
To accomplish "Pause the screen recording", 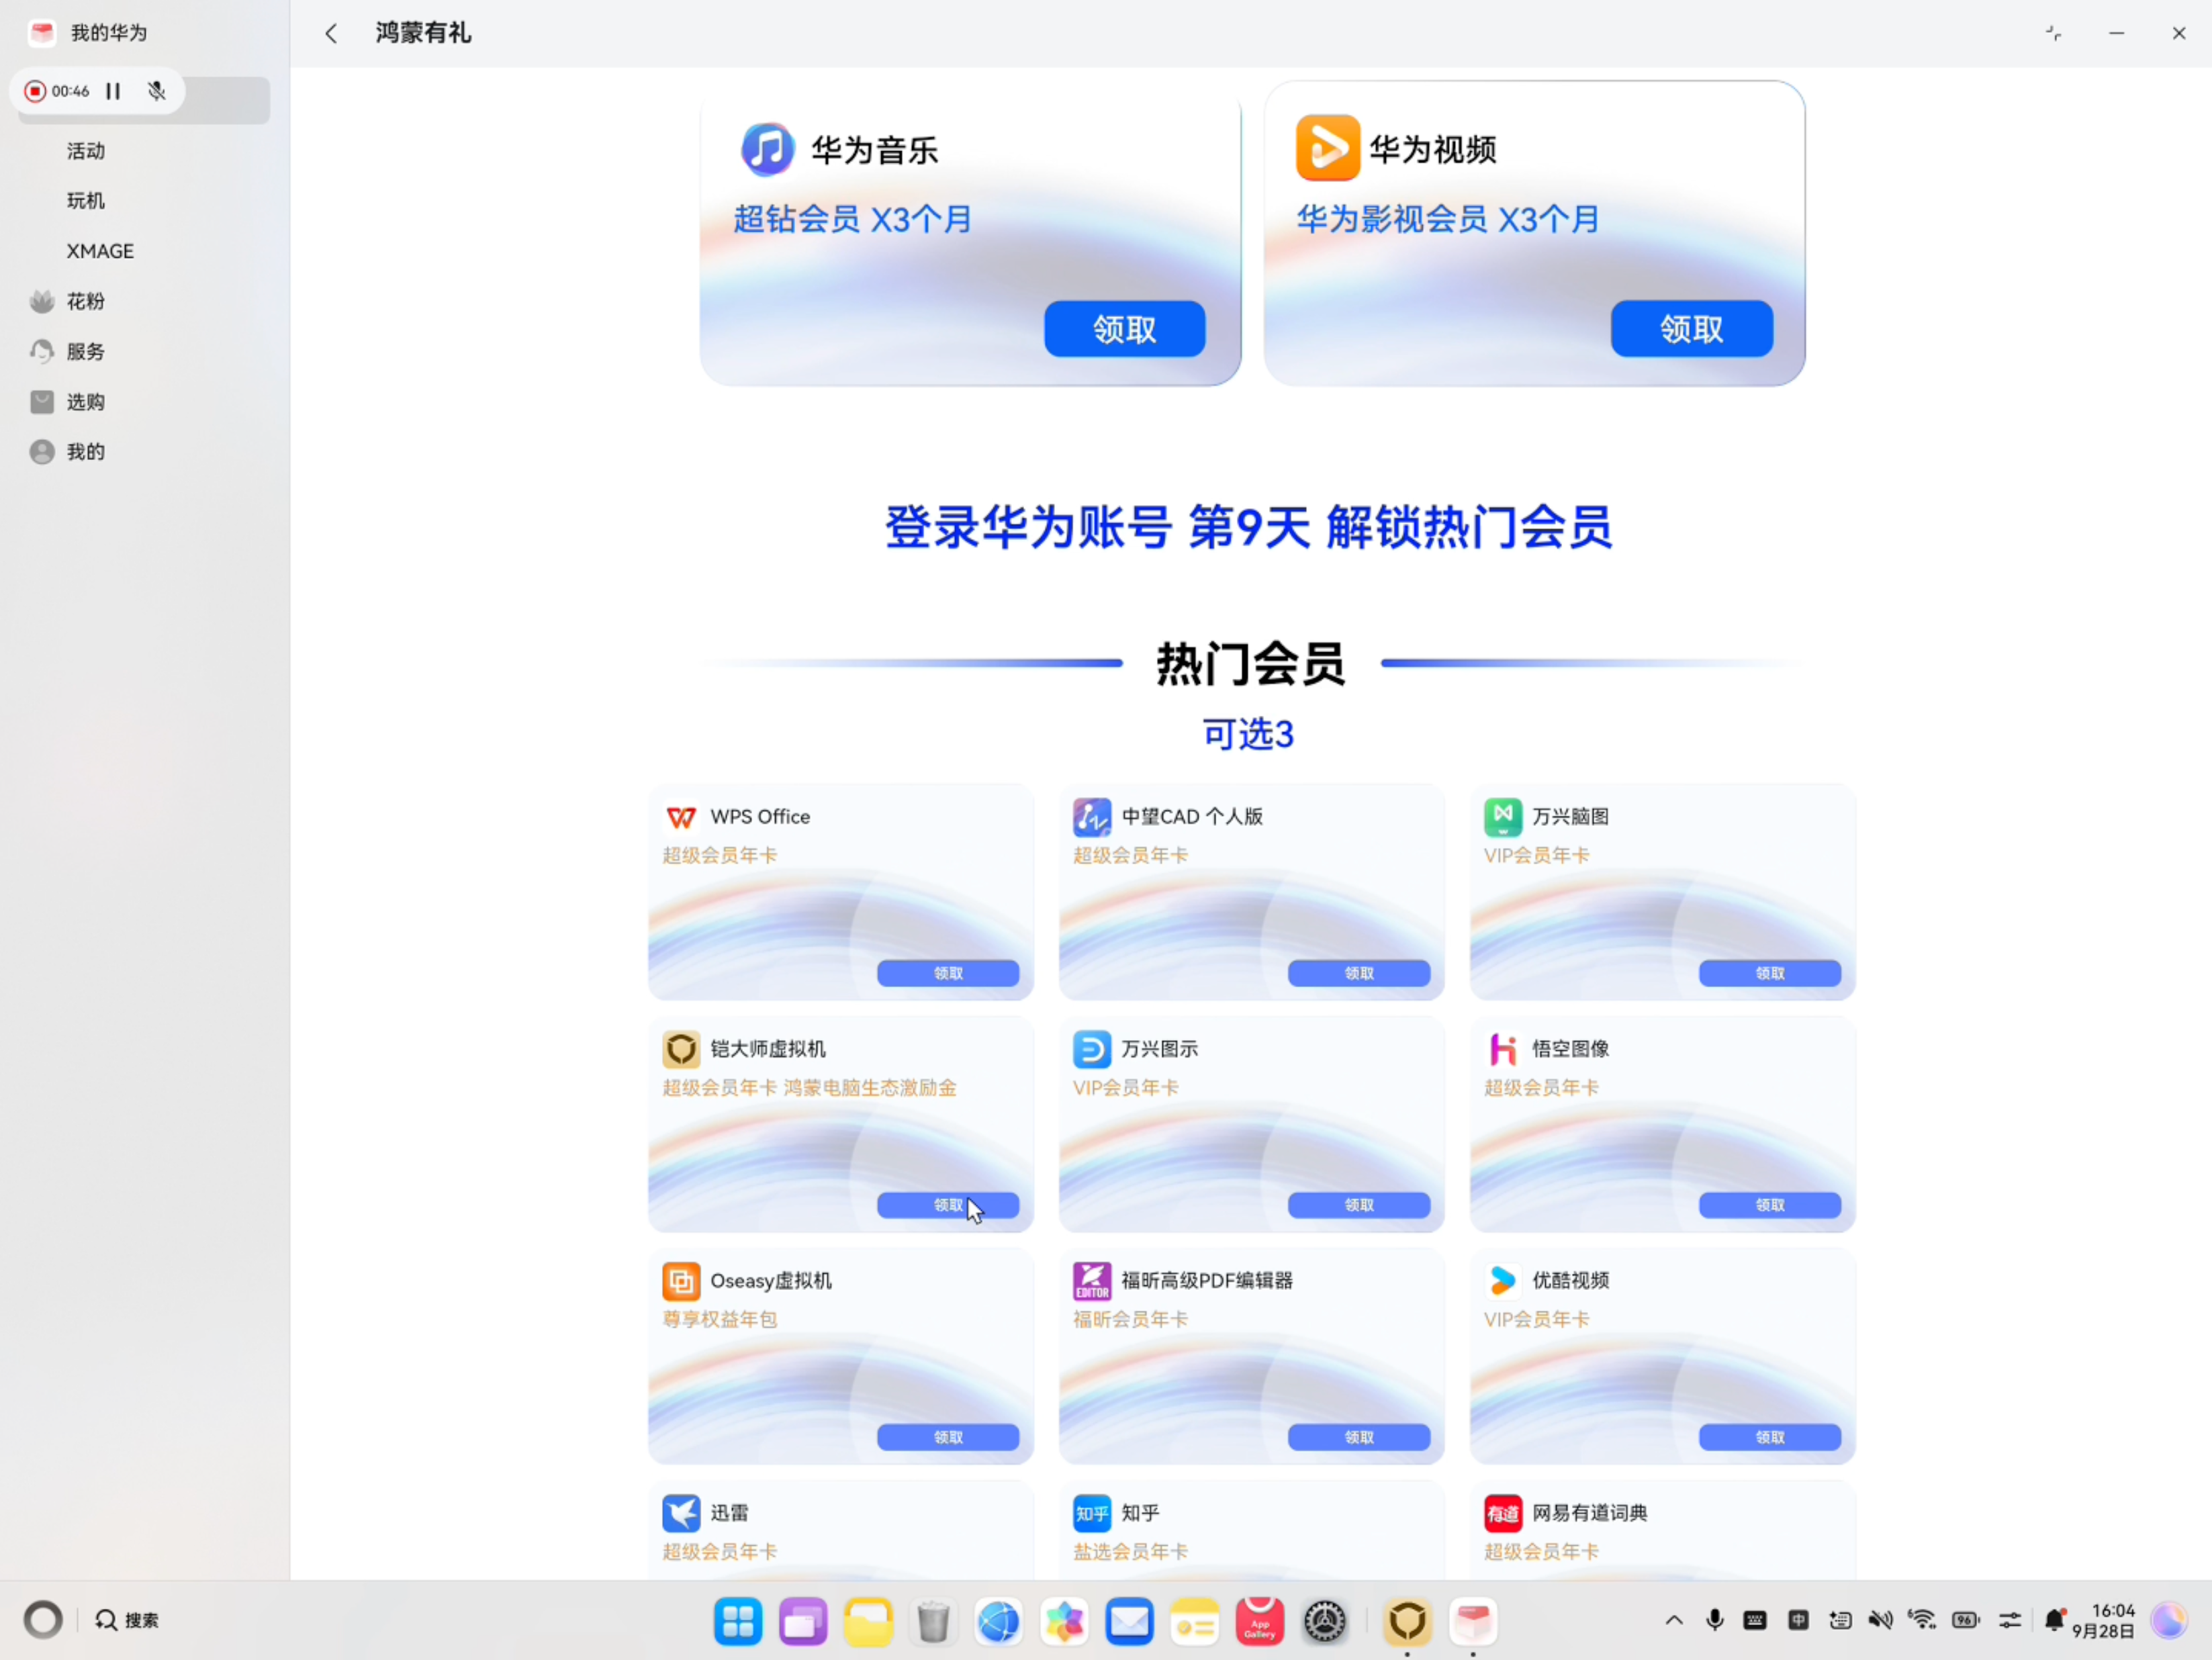I will pyautogui.click(x=113, y=91).
